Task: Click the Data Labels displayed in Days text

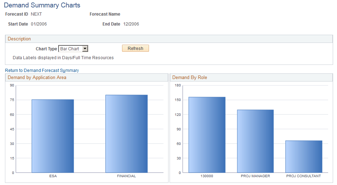Action: [x=63, y=58]
